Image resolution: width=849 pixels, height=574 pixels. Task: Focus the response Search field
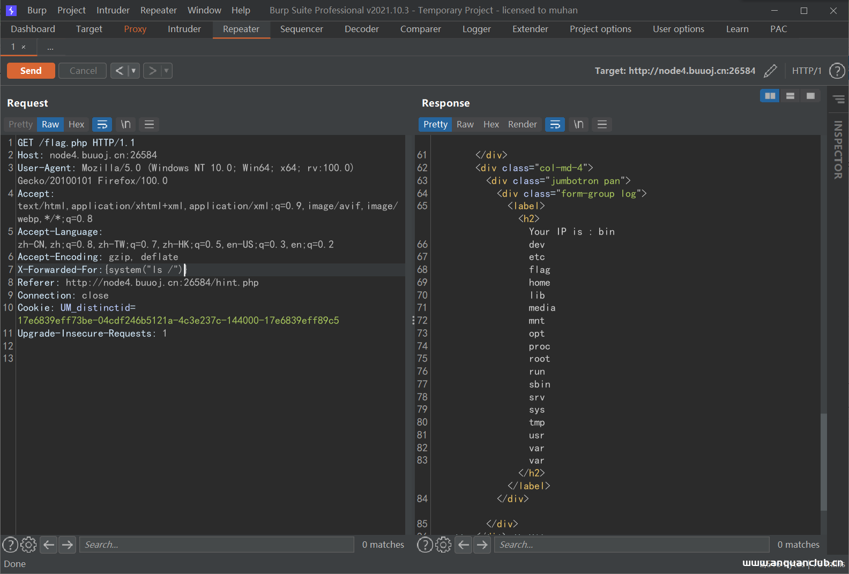[631, 545]
